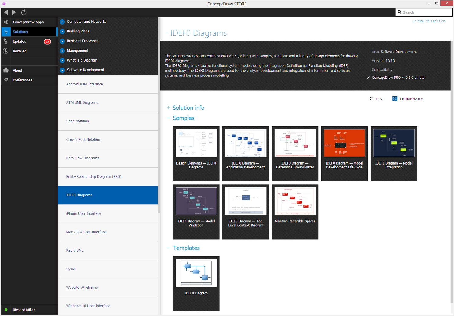Open Android User Interface solution
The height and width of the screenshot is (316, 454).
108,84
